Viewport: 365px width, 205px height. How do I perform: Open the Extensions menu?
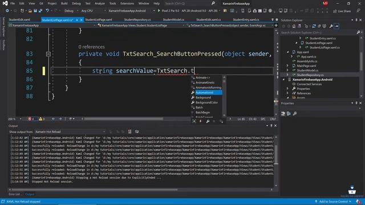127,3
